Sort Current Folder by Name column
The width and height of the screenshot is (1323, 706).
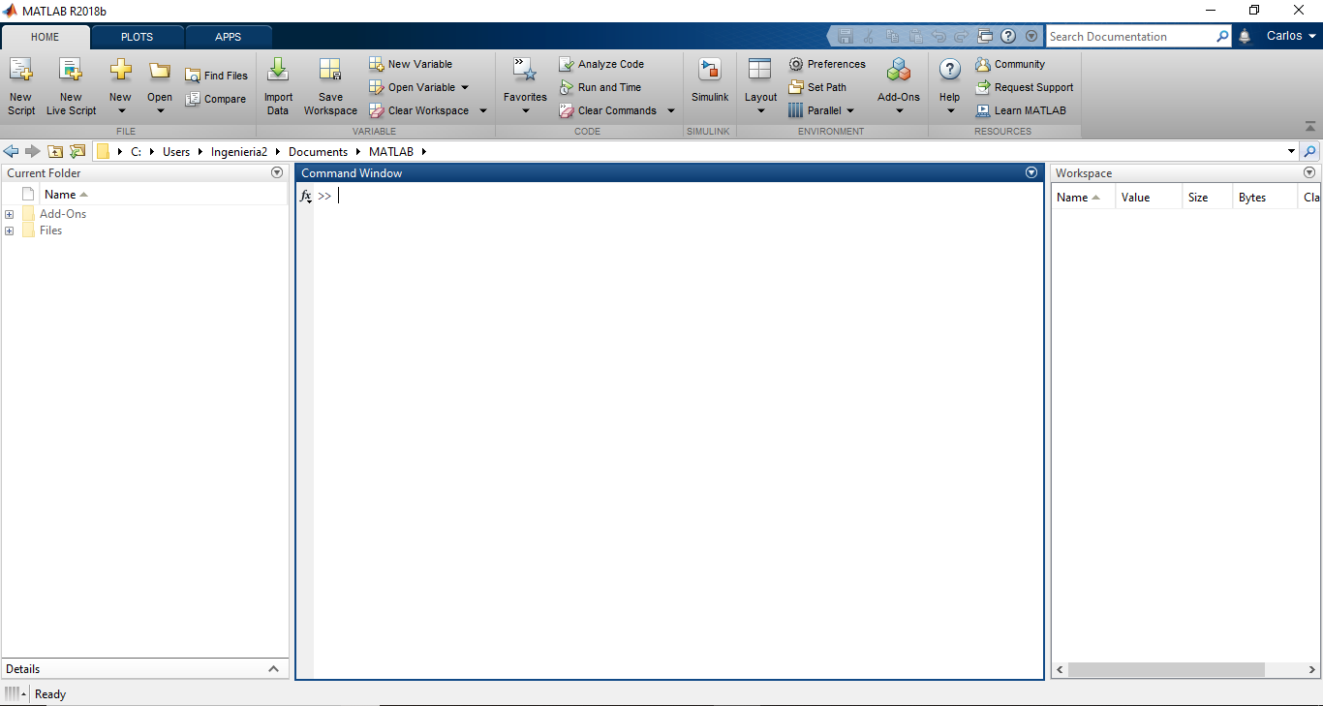65,195
